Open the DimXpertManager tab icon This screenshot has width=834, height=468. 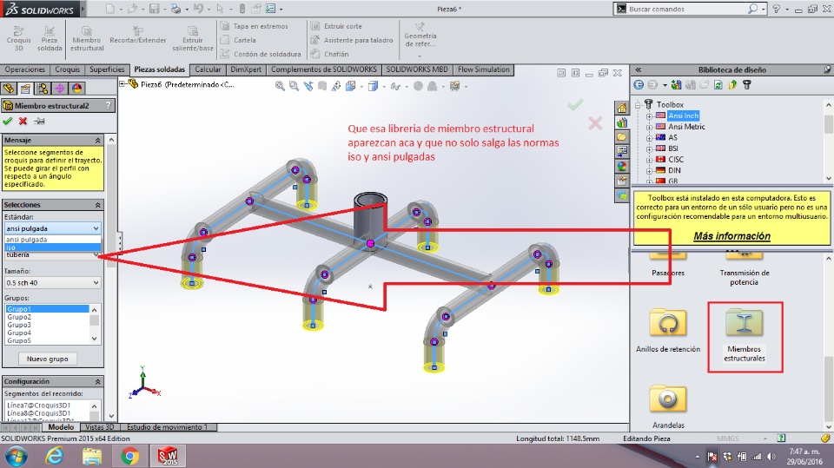tap(60, 89)
